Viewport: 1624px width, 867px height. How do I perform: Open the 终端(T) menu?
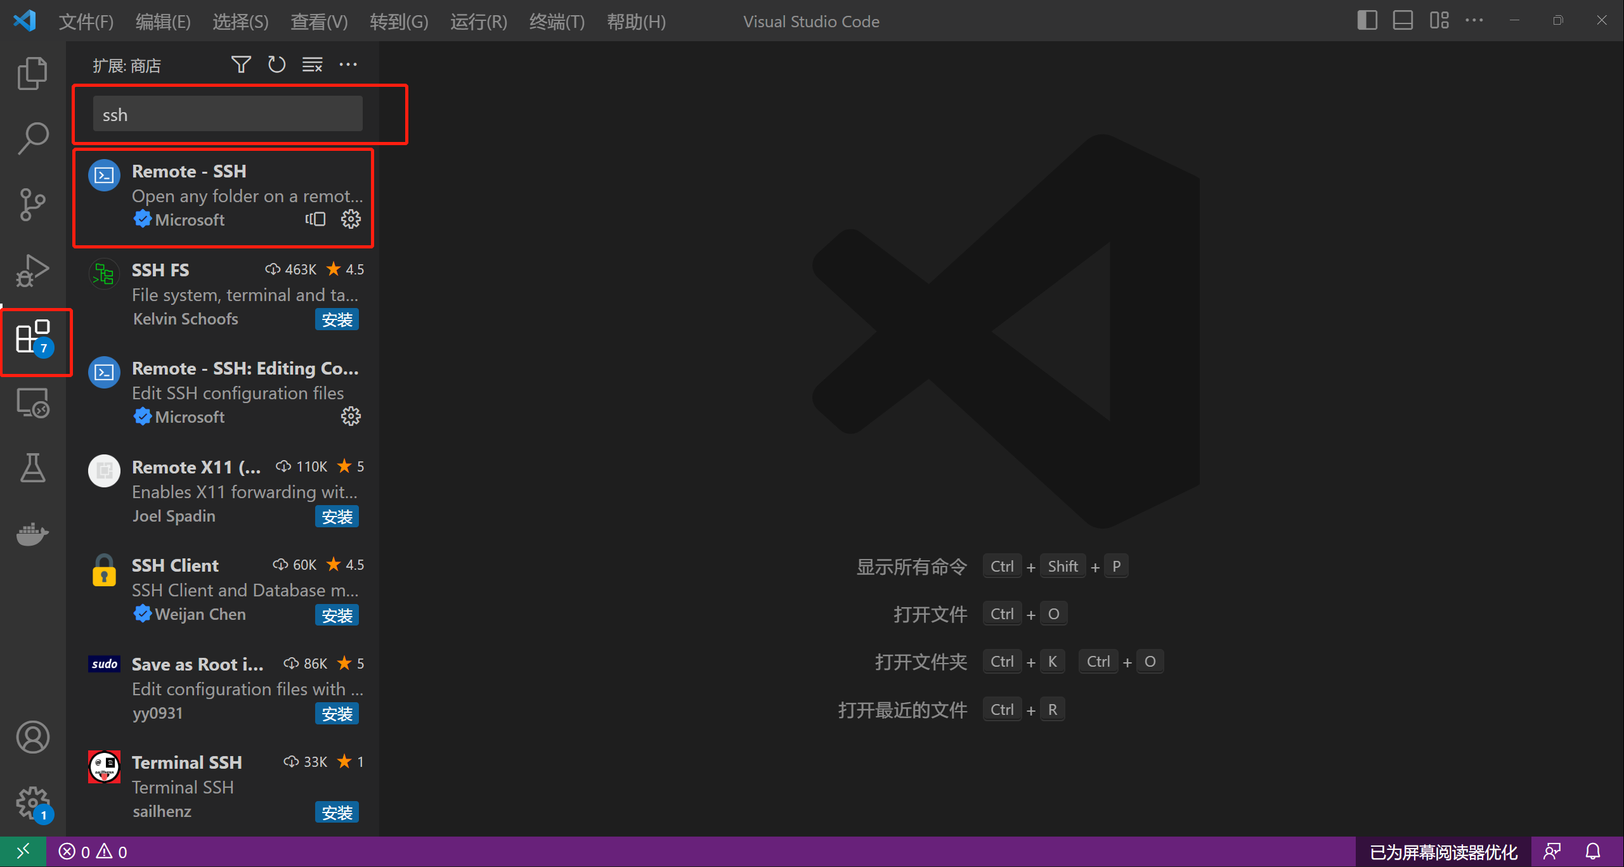[557, 22]
